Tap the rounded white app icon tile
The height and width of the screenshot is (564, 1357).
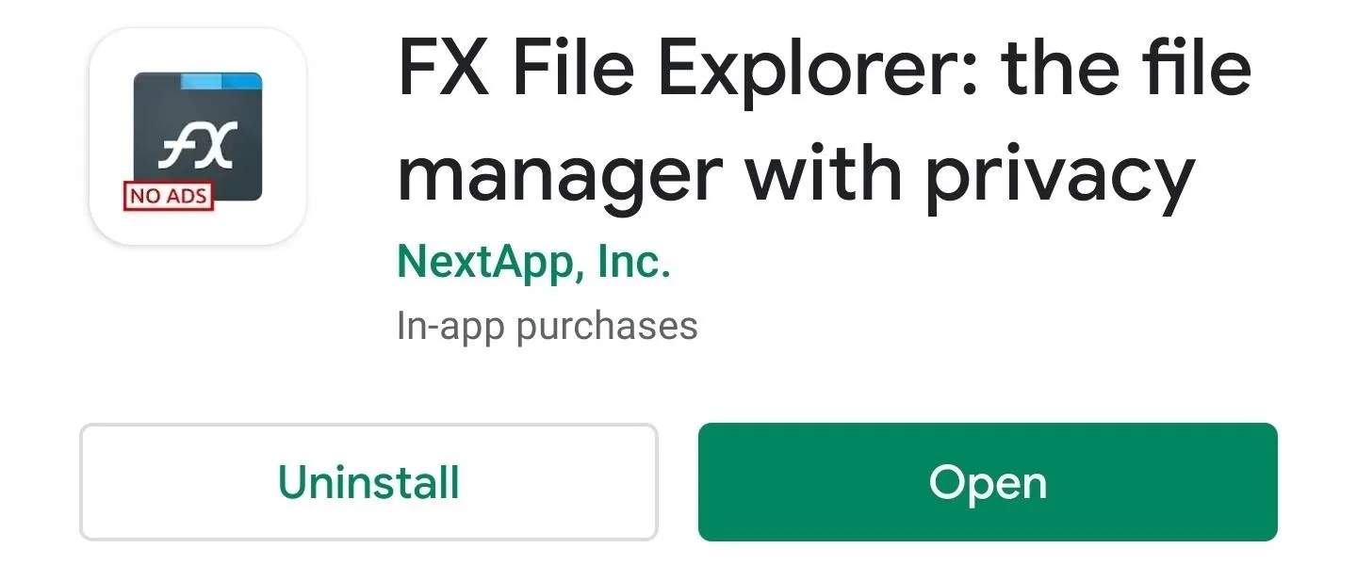coord(198,137)
